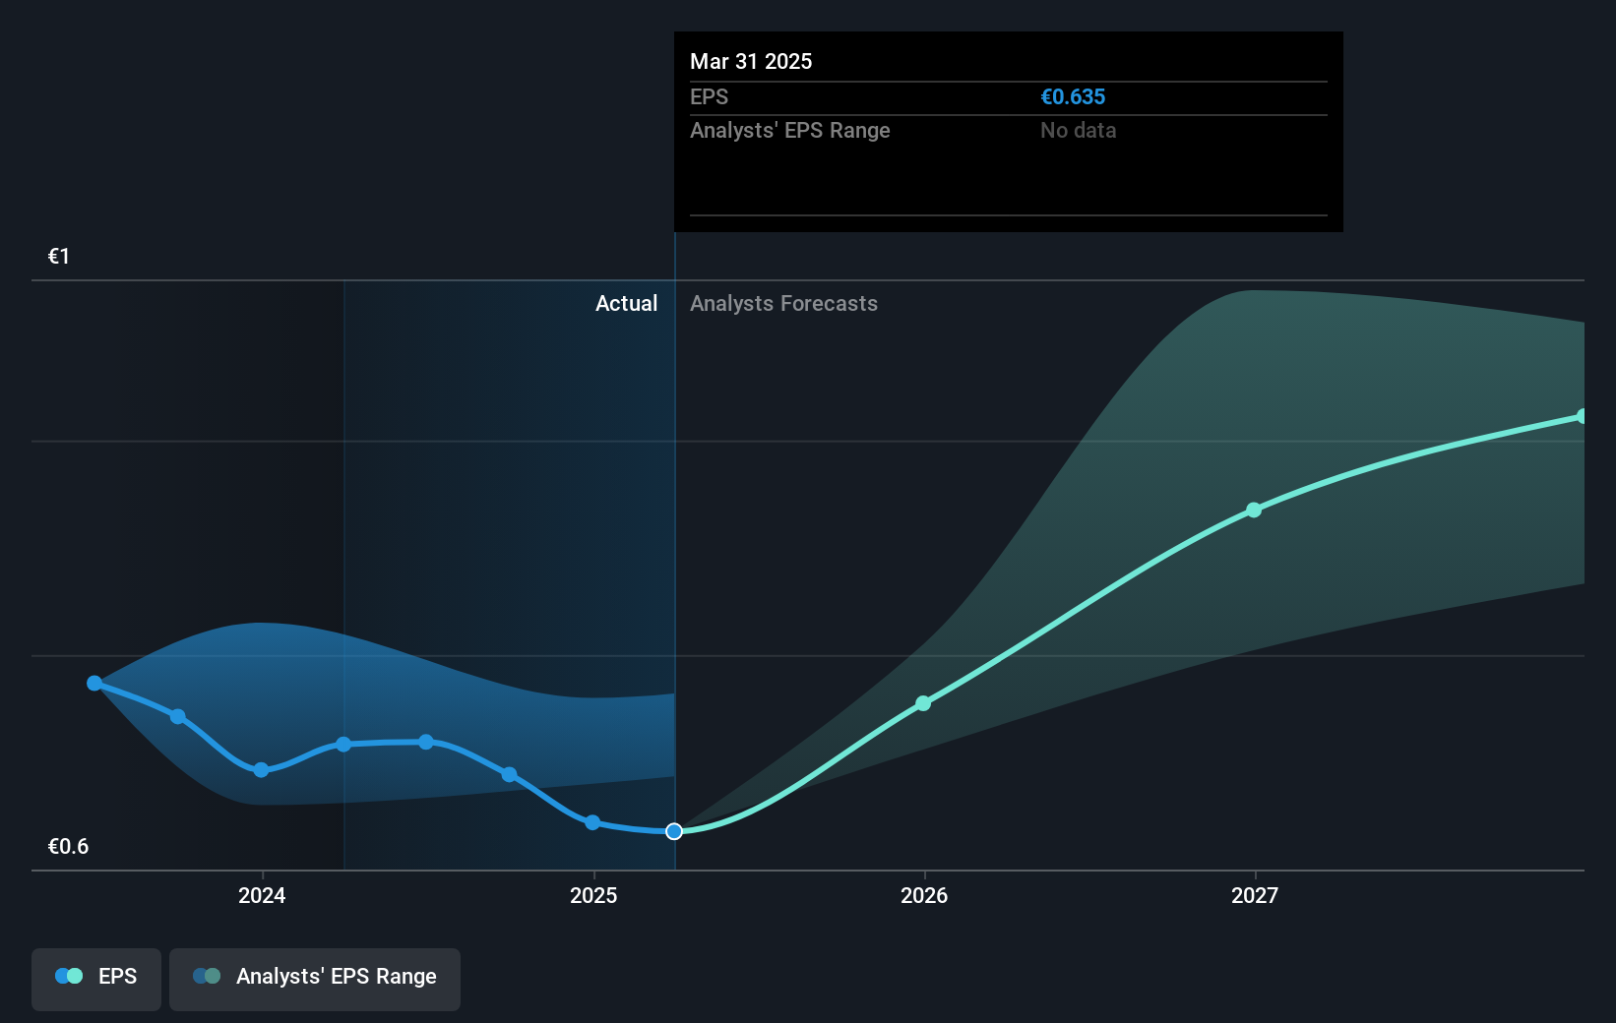Select the 2027 forecast EPS data point

[1254, 510]
